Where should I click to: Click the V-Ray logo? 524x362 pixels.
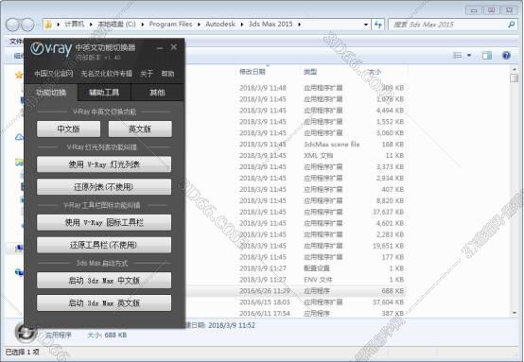(51, 49)
